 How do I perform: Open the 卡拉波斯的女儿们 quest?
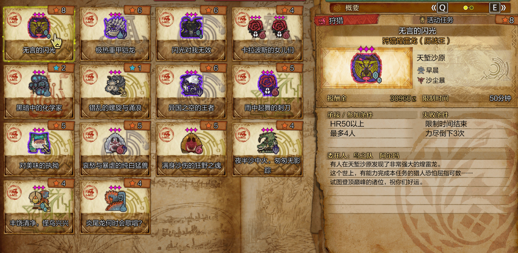(267, 34)
